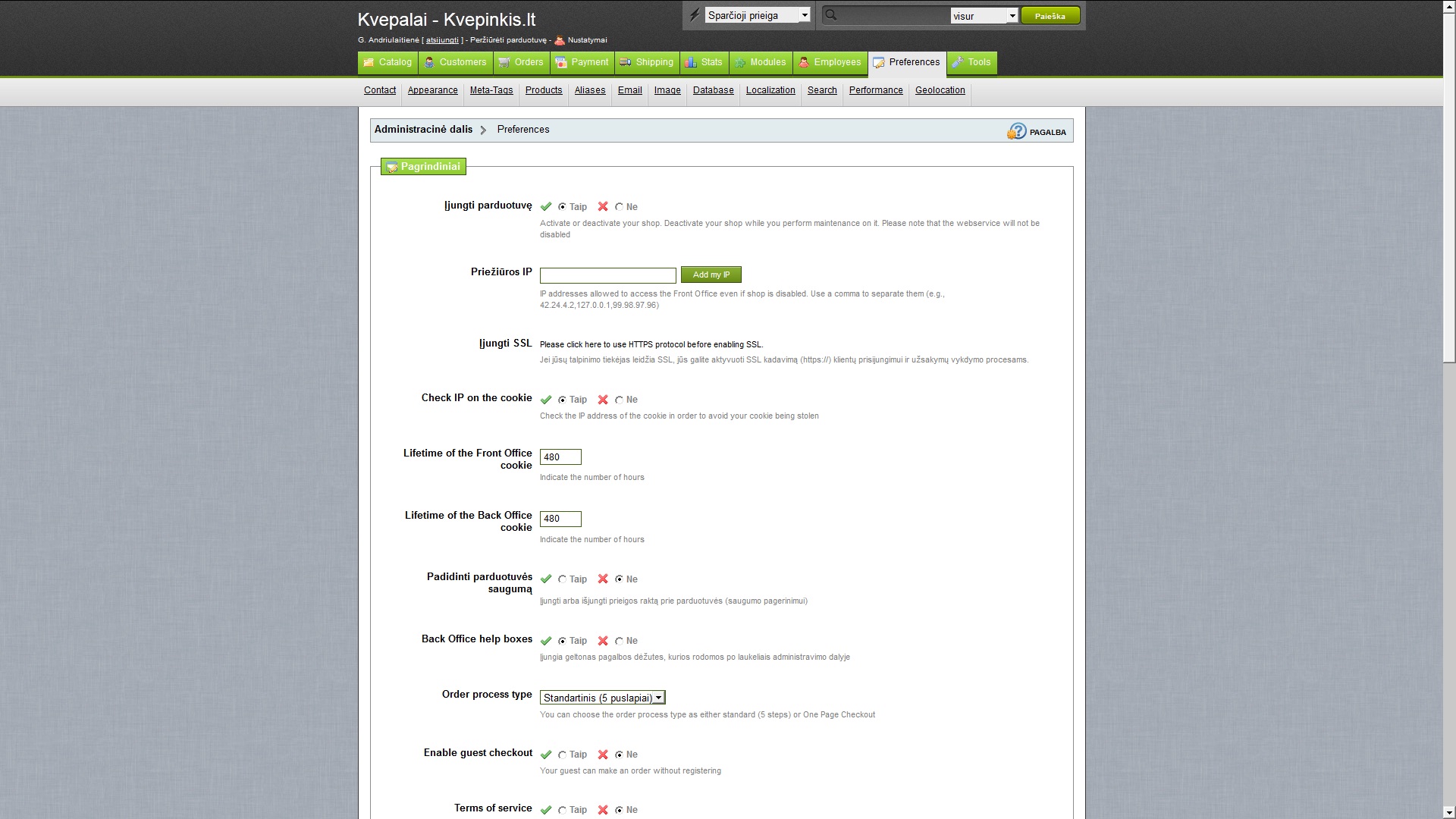This screenshot has height=819, width=1456.
Task: Click the Tools wrench icon
Action: [x=958, y=62]
